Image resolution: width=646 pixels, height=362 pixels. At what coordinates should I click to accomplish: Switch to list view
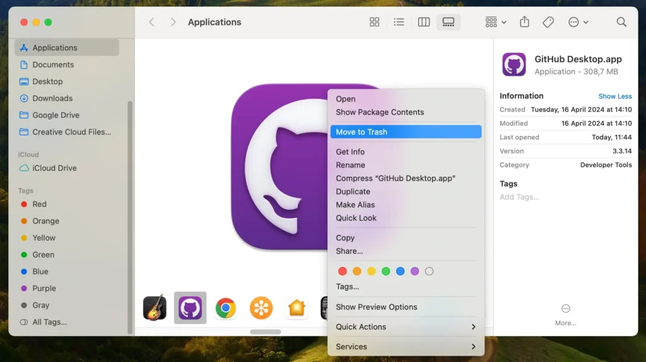pos(399,22)
